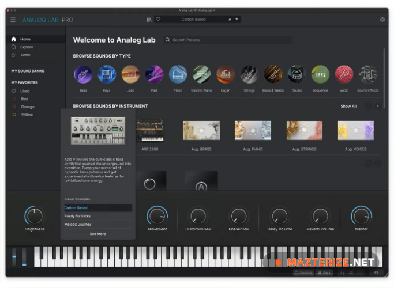Browse Organ sounds type icon
This screenshot has width=394, height=288.
226,74
